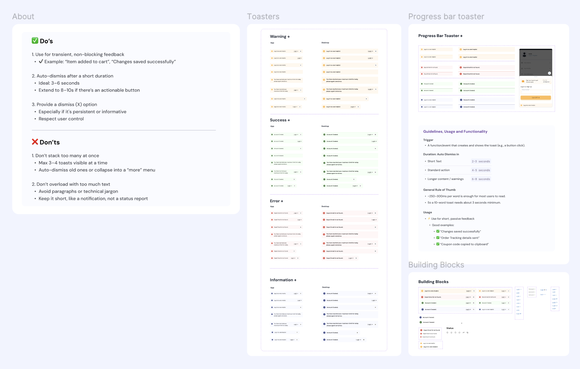
Task: Select the '4-5 seconds' duration chip
Action: [x=481, y=170]
